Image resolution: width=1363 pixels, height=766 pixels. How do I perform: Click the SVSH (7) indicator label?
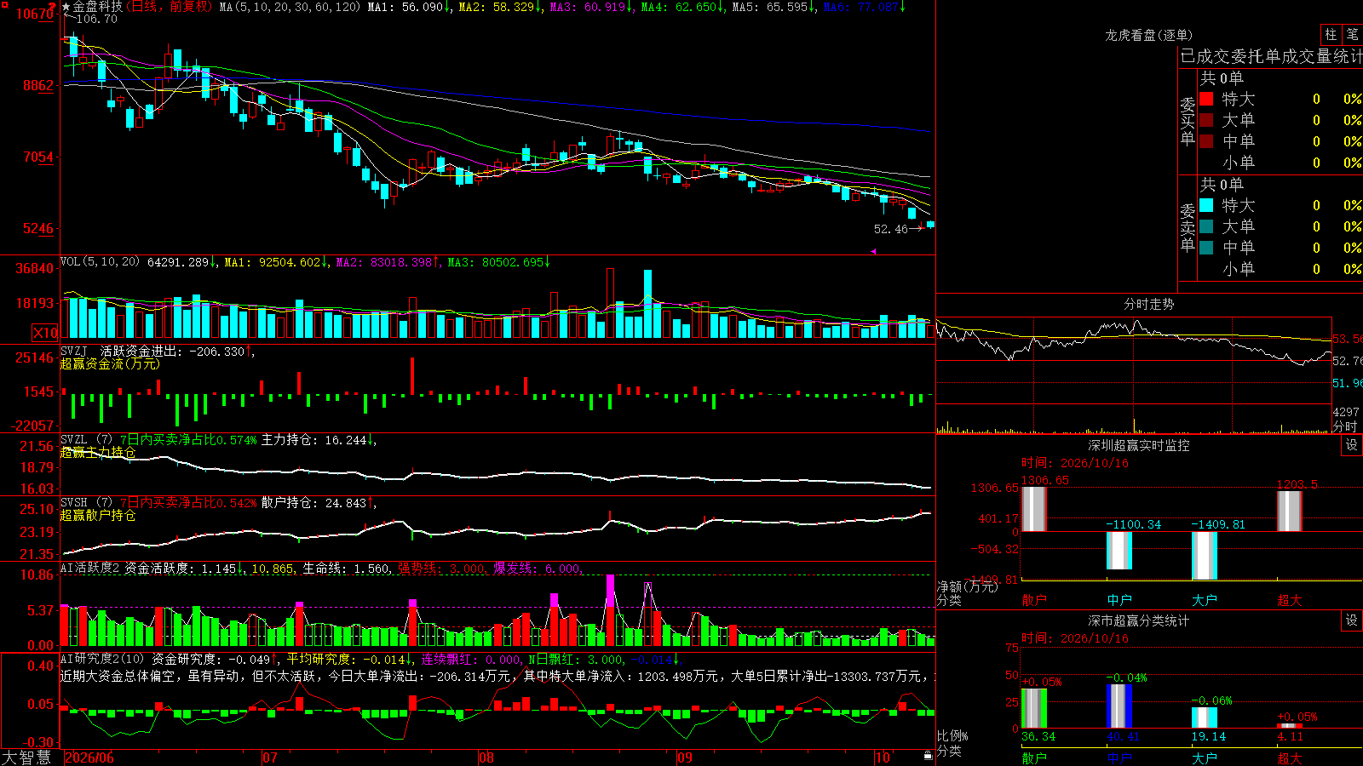[x=86, y=503]
